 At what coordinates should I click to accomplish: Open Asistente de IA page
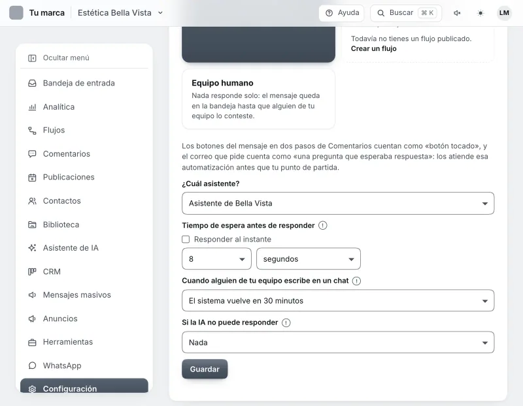coord(84,248)
